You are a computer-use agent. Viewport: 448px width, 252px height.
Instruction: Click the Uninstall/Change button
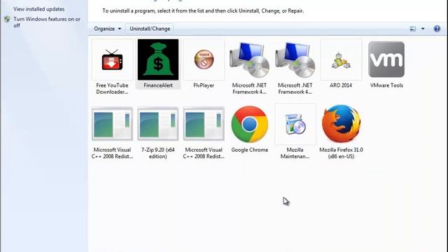pyautogui.click(x=150, y=29)
